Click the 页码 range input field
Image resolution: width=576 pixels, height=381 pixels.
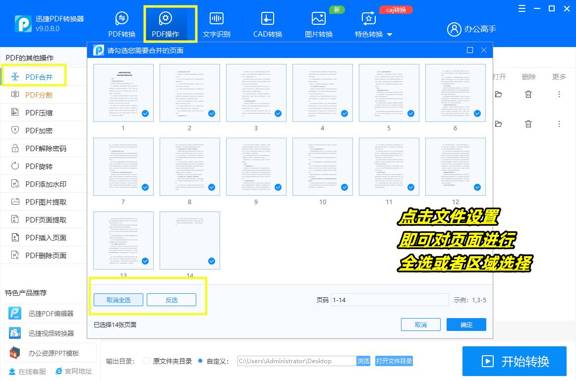pyautogui.click(x=390, y=300)
